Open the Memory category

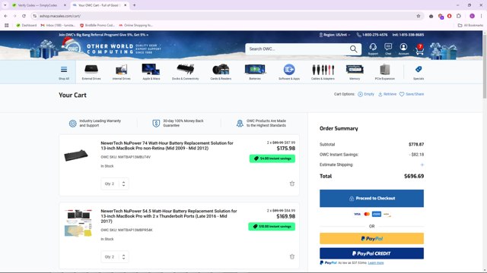point(355,72)
